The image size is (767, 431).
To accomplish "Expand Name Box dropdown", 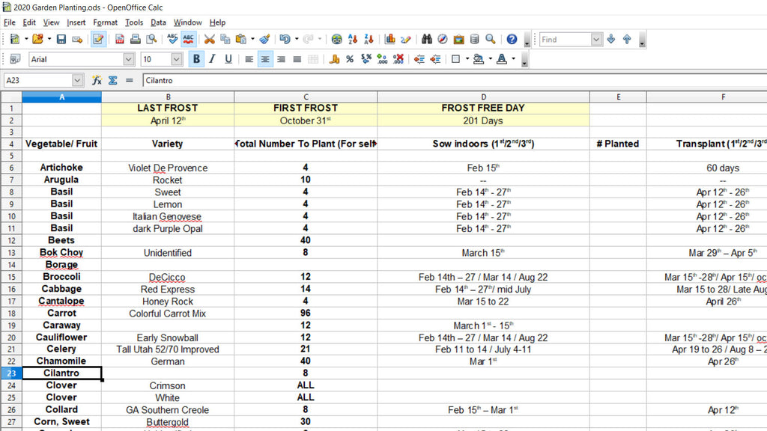I will 77,80.
